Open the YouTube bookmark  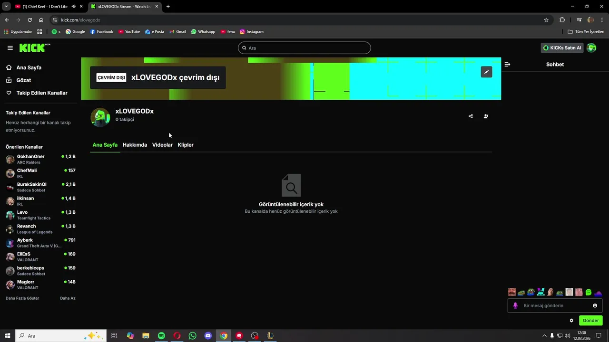tap(129, 32)
